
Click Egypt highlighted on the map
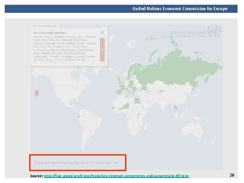(x=137, y=101)
